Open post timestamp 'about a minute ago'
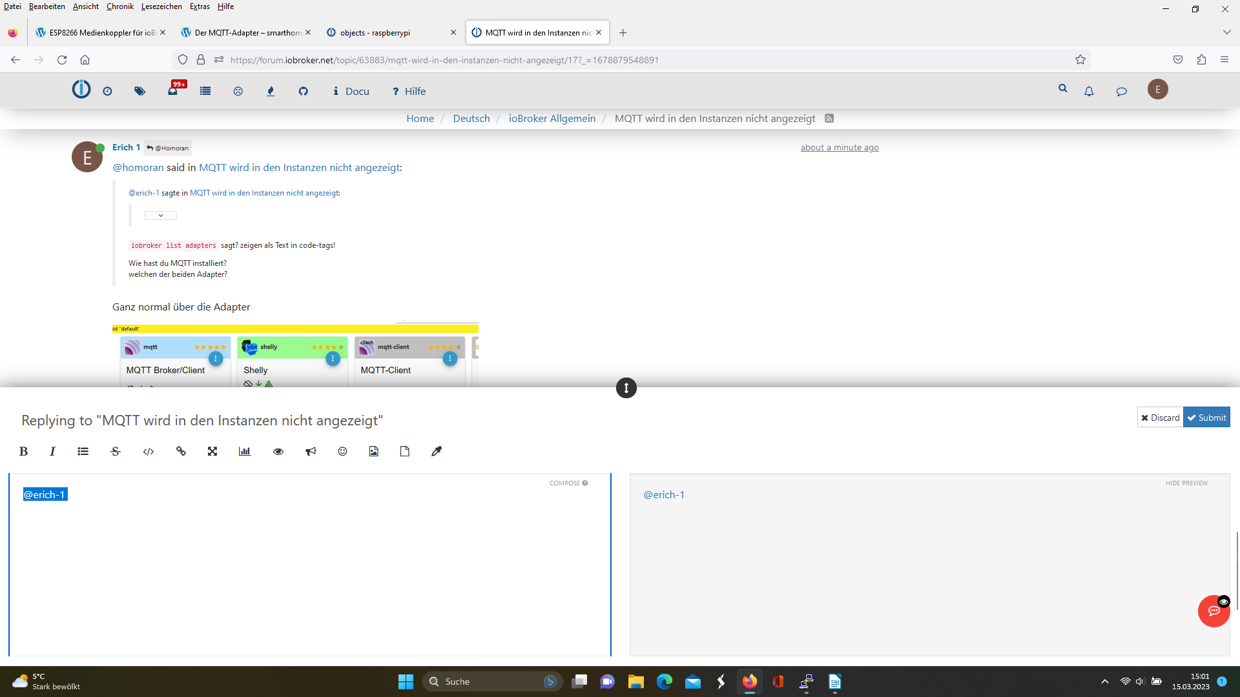This screenshot has height=697, width=1240. [840, 148]
